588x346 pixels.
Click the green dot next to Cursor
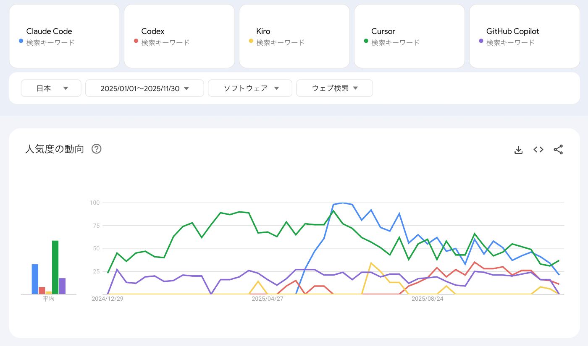point(366,42)
